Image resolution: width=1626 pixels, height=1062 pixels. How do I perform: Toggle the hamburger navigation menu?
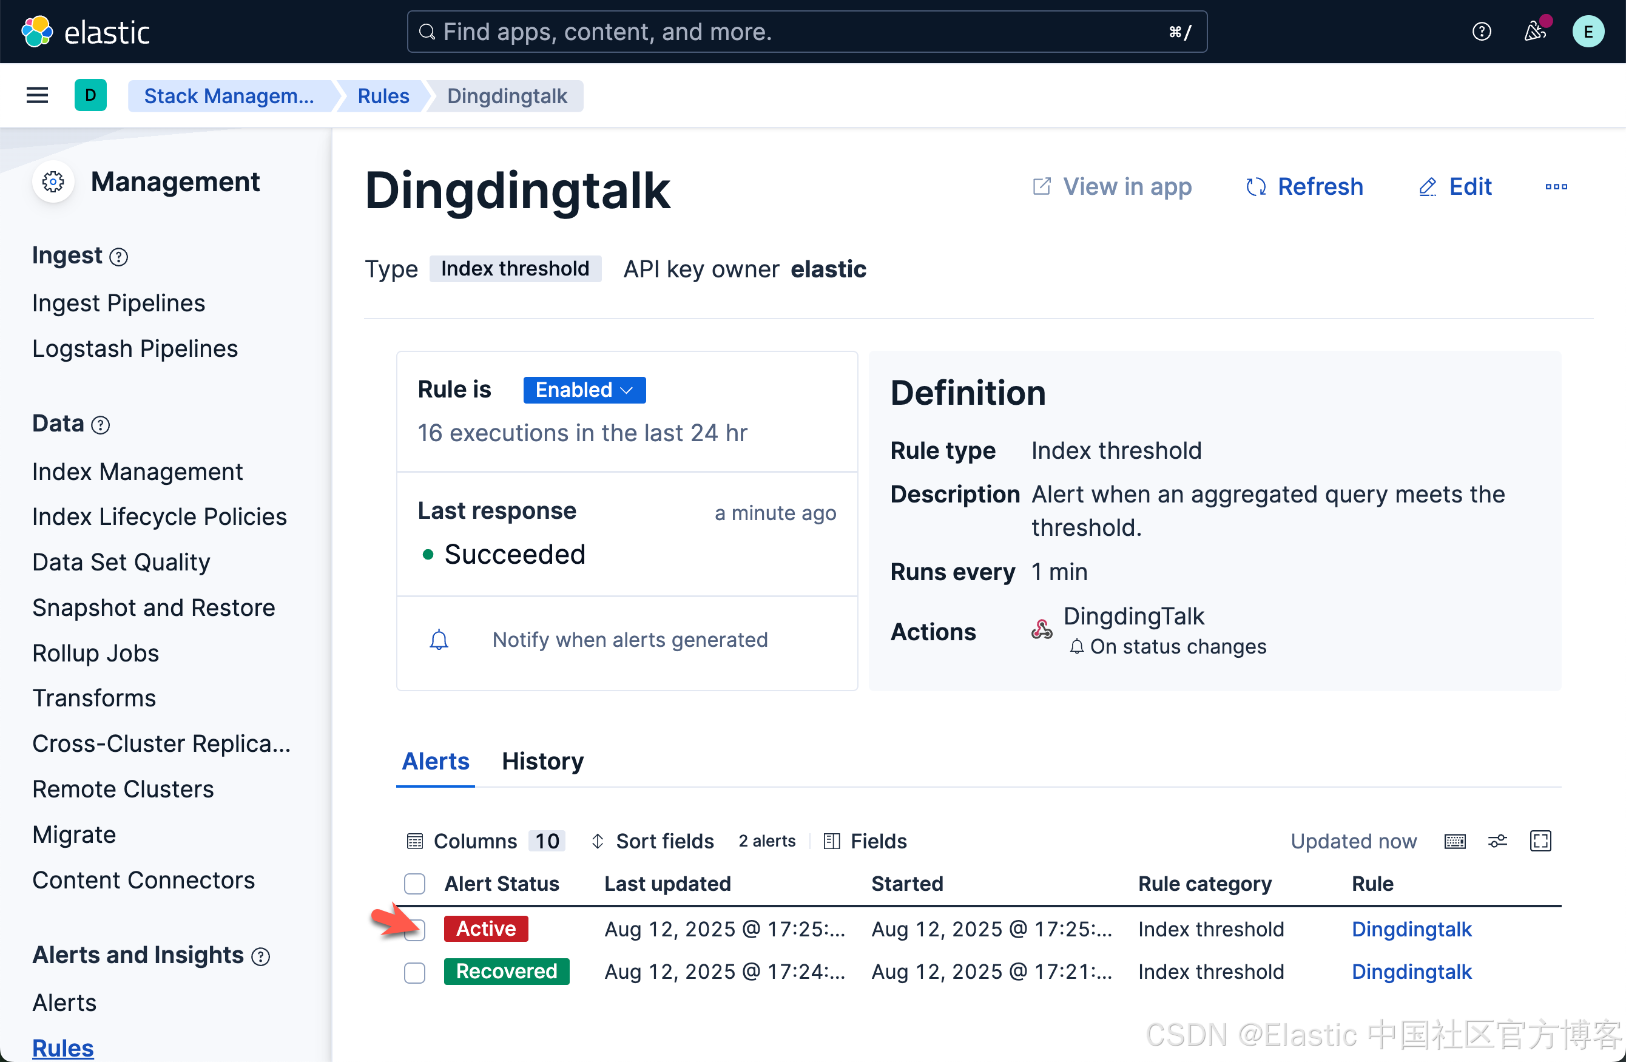coord(37,96)
